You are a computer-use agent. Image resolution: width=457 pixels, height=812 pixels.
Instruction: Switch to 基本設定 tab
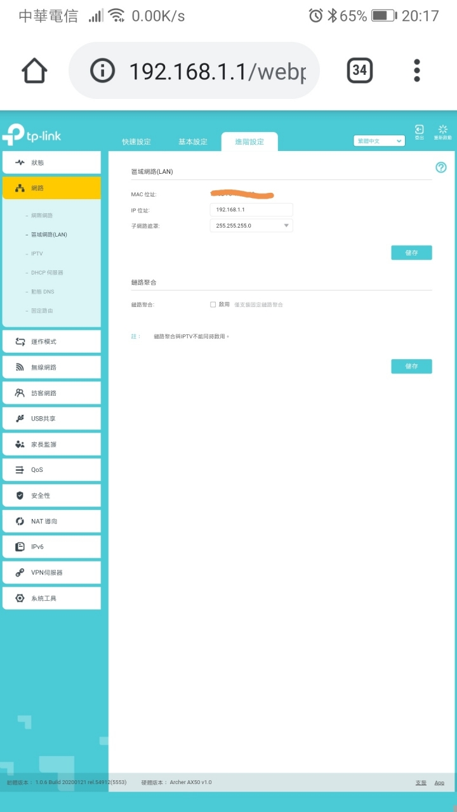pyautogui.click(x=193, y=141)
